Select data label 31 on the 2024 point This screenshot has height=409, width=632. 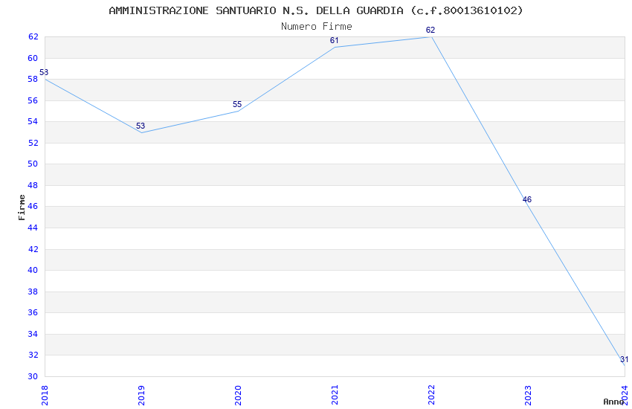click(x=624, y=359)
